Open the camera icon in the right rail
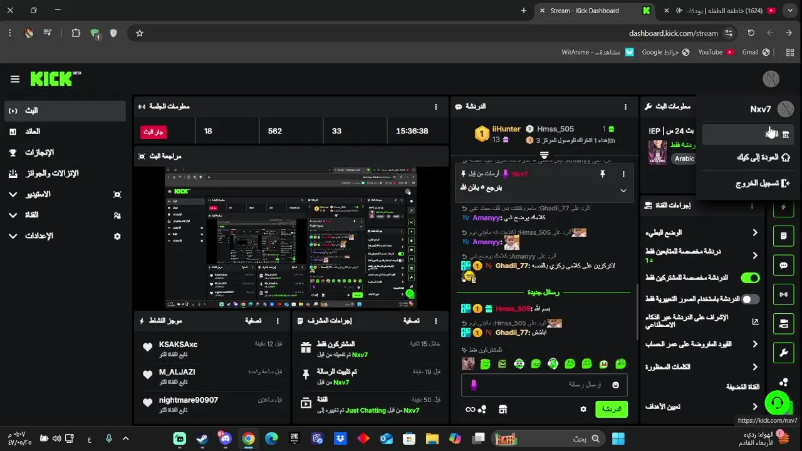The image size is (802, 451). (783, 324)
